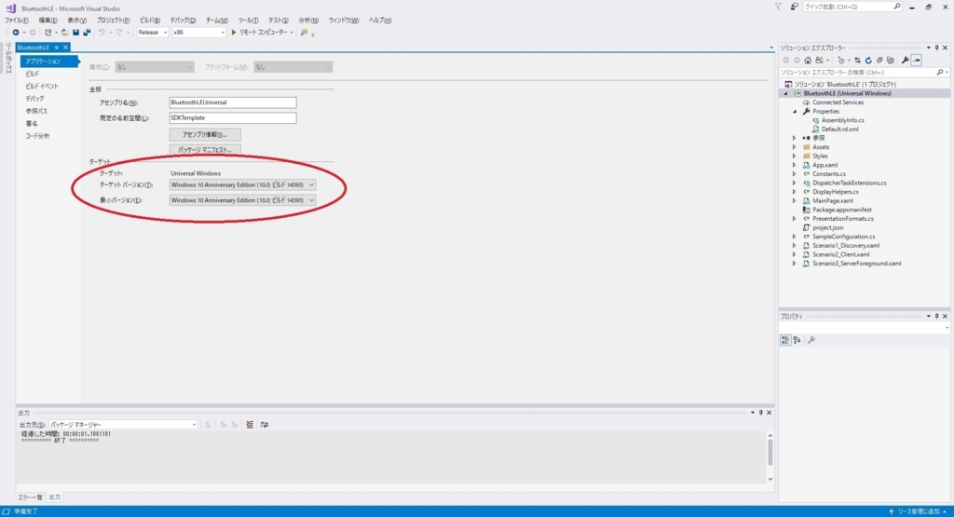Click the Save toolbar icon
954x517 pixels.
[x=75, y=33]
